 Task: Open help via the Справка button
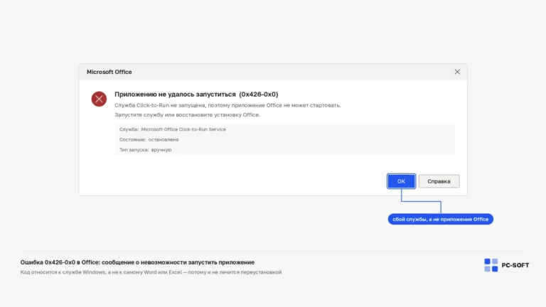tap(439, 181)
